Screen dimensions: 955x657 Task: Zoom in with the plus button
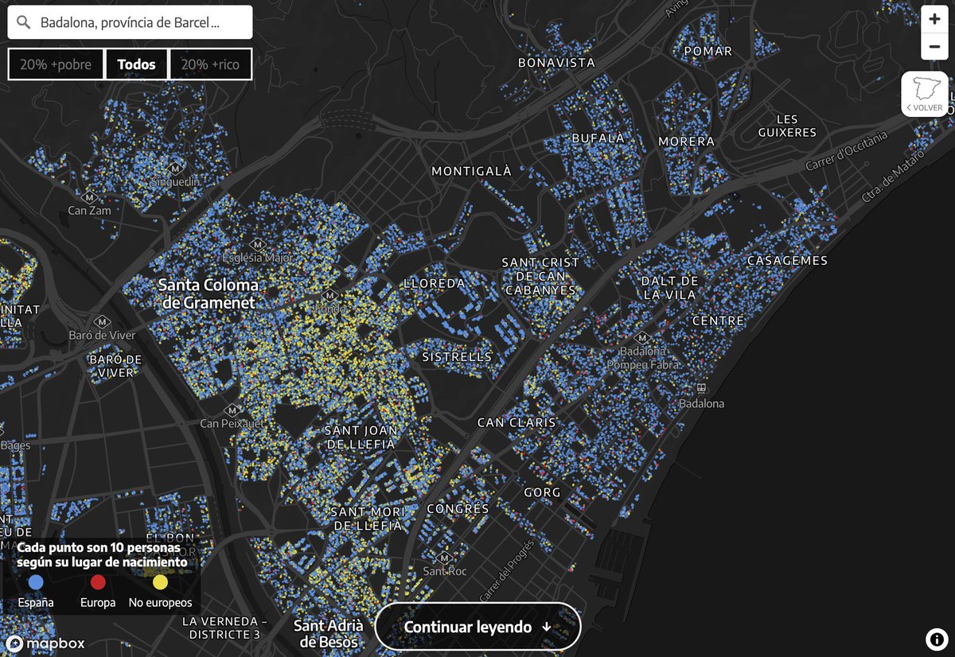tap(934, 20)
